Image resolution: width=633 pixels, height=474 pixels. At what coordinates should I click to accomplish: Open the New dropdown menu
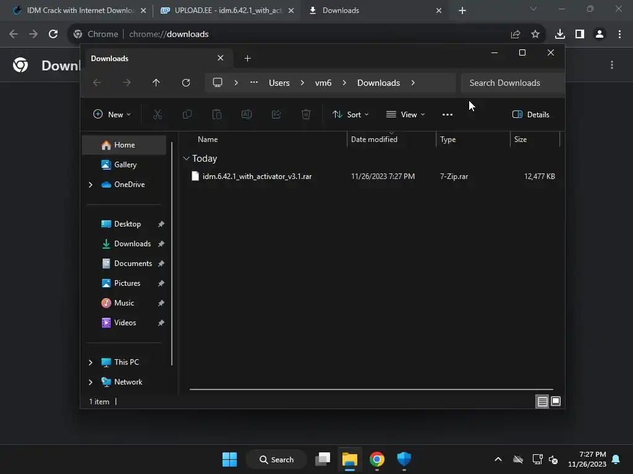coord(112,114)
